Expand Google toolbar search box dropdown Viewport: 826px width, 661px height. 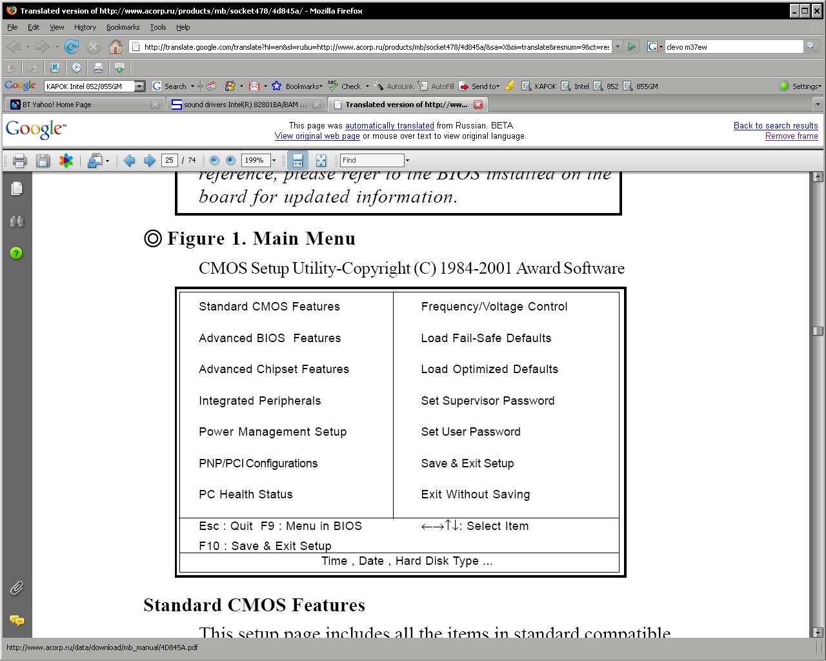tap(139, 86)
